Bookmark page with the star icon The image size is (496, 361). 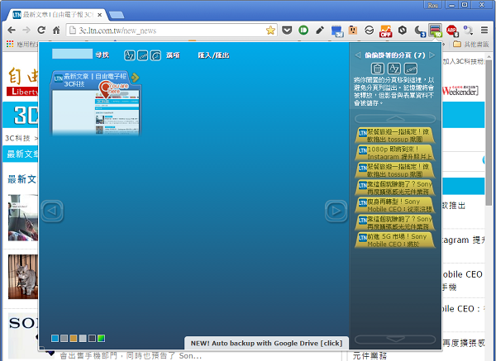pyautogui.click(x=270, y=30)
